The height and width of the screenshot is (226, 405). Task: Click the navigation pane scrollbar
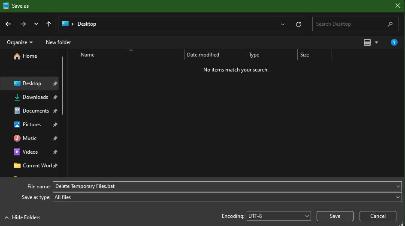[x=63, y=86]
